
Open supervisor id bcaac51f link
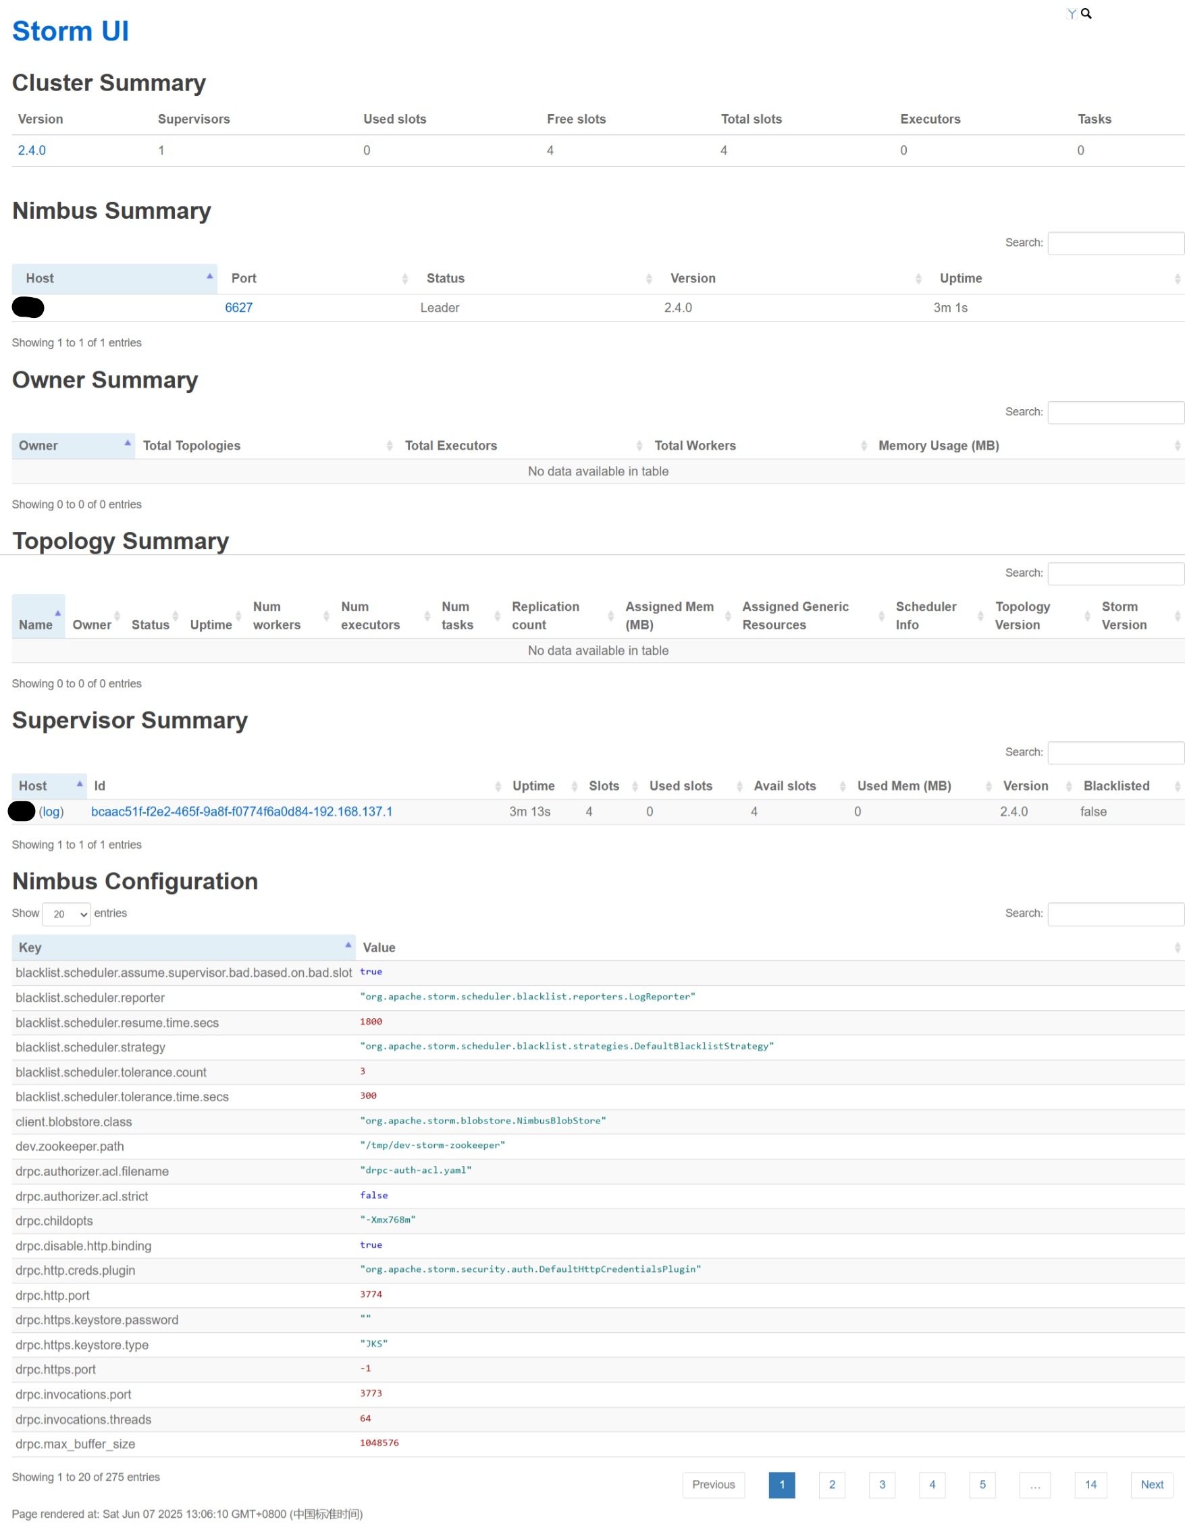pyautogui.click(x=241, y=812)
